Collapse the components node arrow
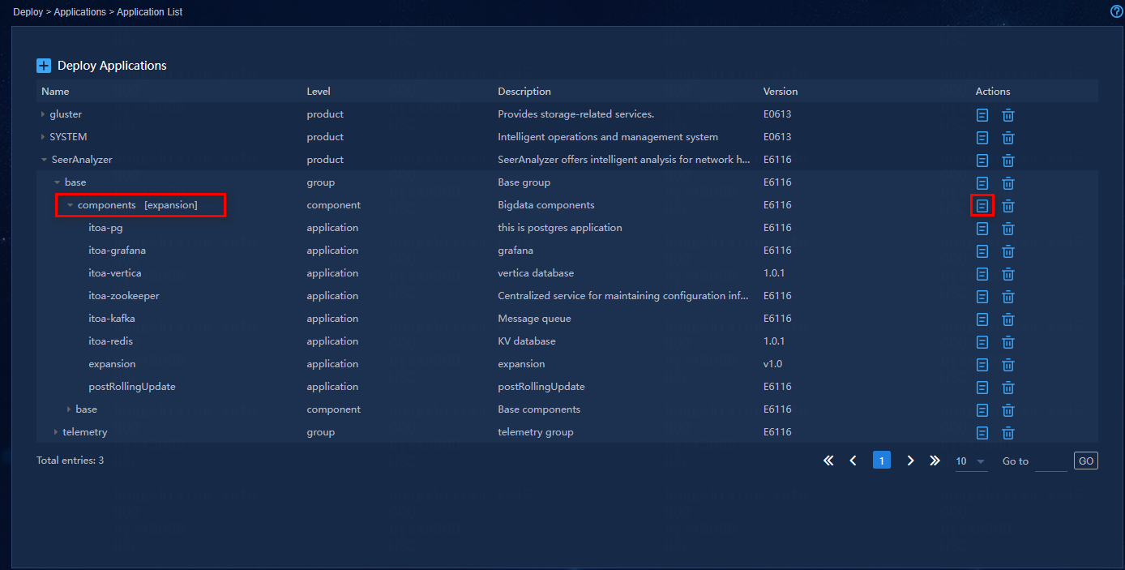Viewport: 1125px width, 570px height. [x=70, y=205]
